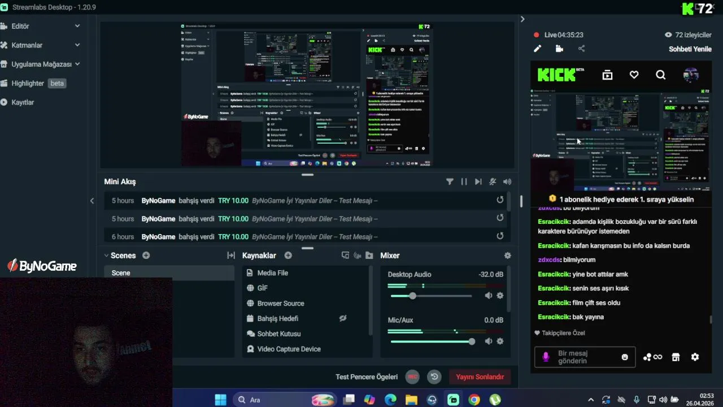Select the Scene entry in Scenes
The height and width of the screenshot is (407, 723).
[x=169, y=273]
